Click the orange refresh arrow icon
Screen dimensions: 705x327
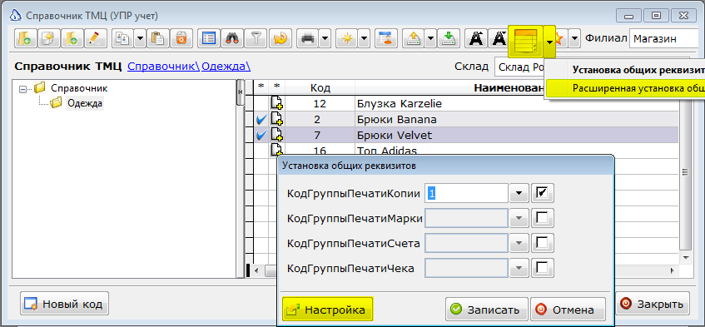281,38
